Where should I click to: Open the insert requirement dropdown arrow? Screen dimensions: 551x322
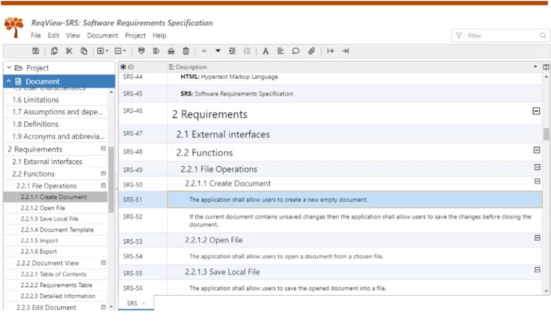click(x=107, y=50)
